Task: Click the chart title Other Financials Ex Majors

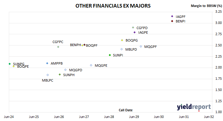Action: (113, 6)
